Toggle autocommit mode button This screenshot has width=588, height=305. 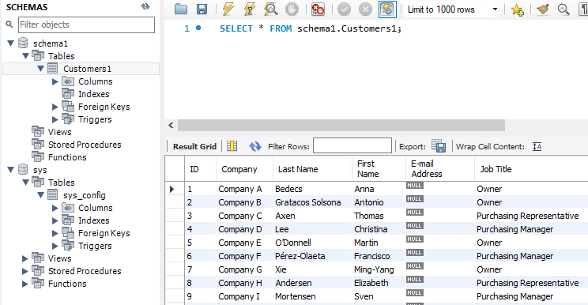pos(387,9)
